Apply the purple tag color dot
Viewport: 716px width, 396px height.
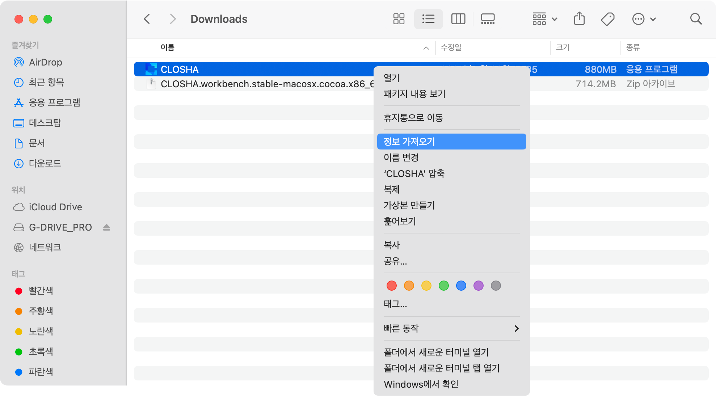click(x=478, y=286)
